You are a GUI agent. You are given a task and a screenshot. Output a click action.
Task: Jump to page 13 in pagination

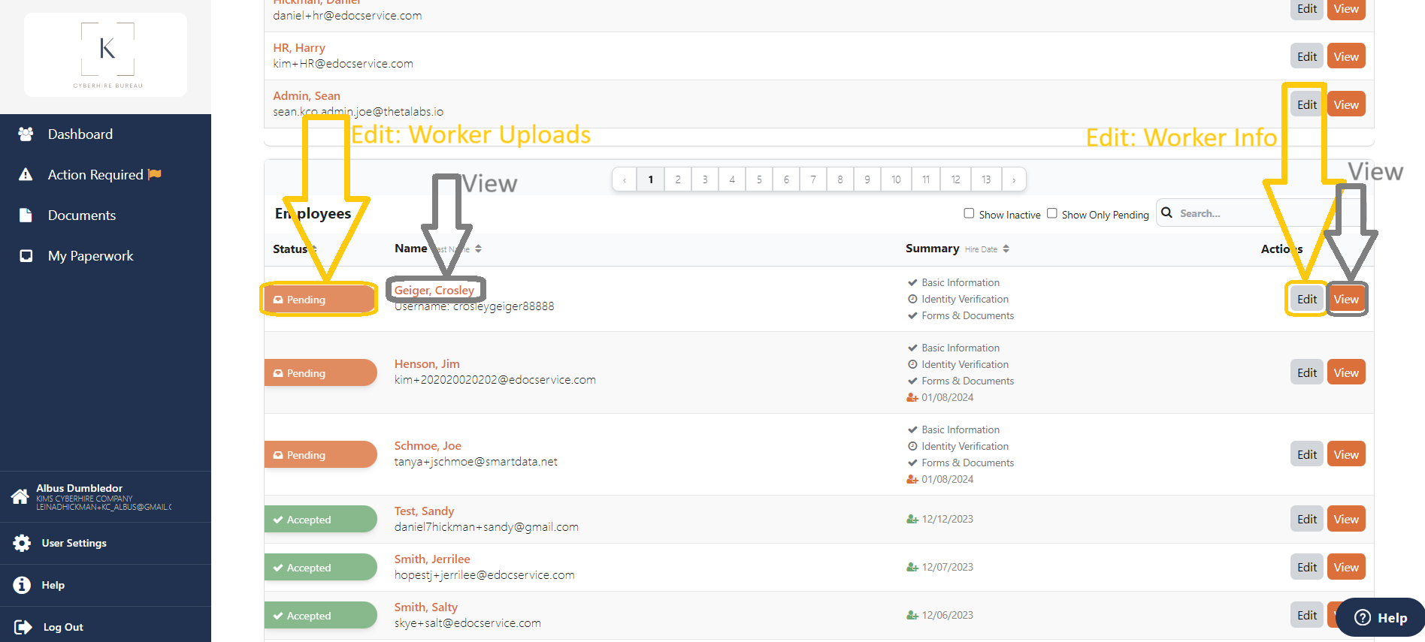coord(986,179)
